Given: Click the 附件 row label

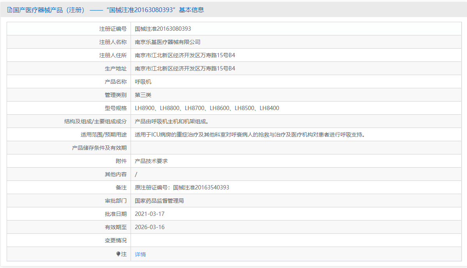Looking at the screenshot, I should (121, 161).
